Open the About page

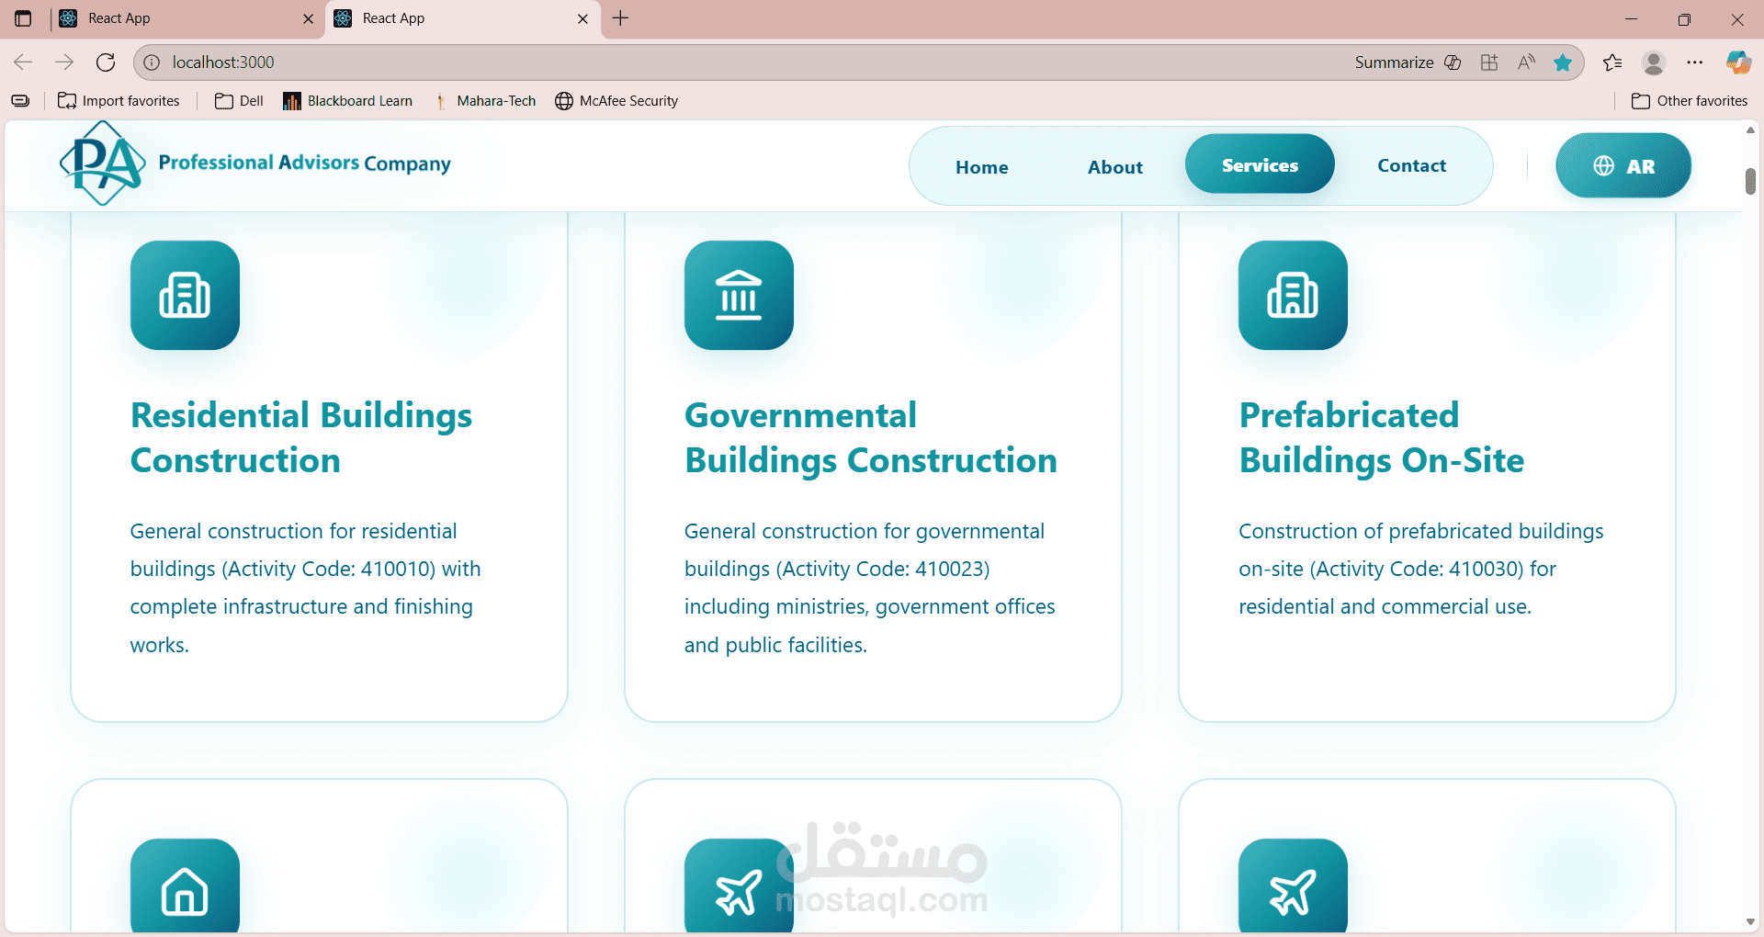pyautogui.click(x=1115, y=167)
